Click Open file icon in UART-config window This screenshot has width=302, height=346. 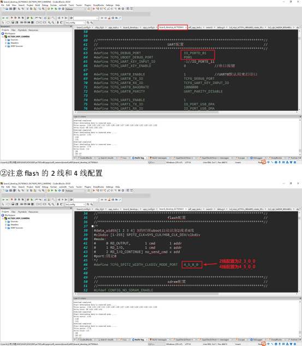7,9
